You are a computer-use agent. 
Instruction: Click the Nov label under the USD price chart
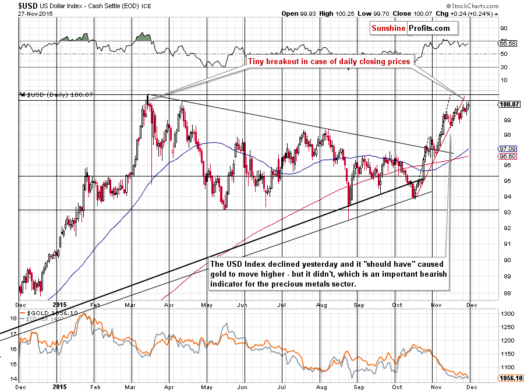pos(436,305)
